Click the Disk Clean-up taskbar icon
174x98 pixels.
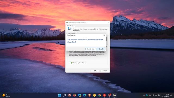click(x=114, y=95)
